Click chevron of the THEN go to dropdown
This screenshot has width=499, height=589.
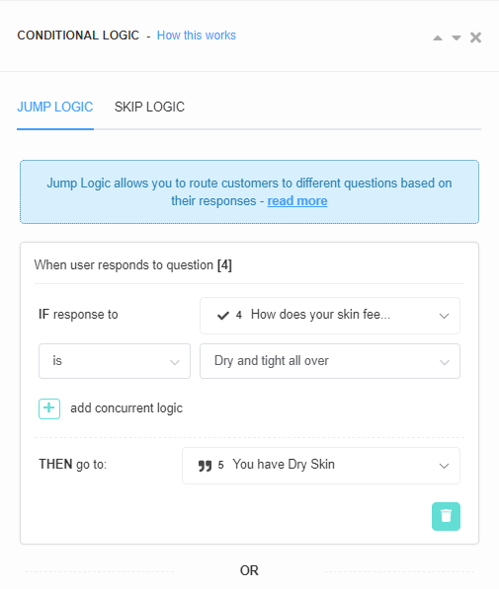[444, 466]
